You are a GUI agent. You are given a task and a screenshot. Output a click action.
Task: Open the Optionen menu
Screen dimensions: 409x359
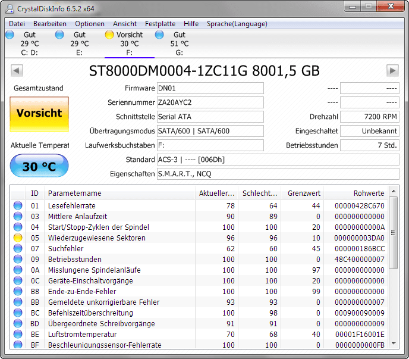(x=90, y=24)
